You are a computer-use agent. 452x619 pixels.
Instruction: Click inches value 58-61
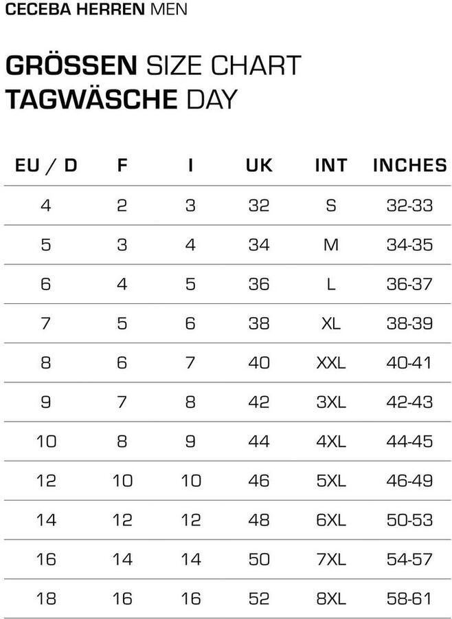pyautogui.click(x=410, y=598)
